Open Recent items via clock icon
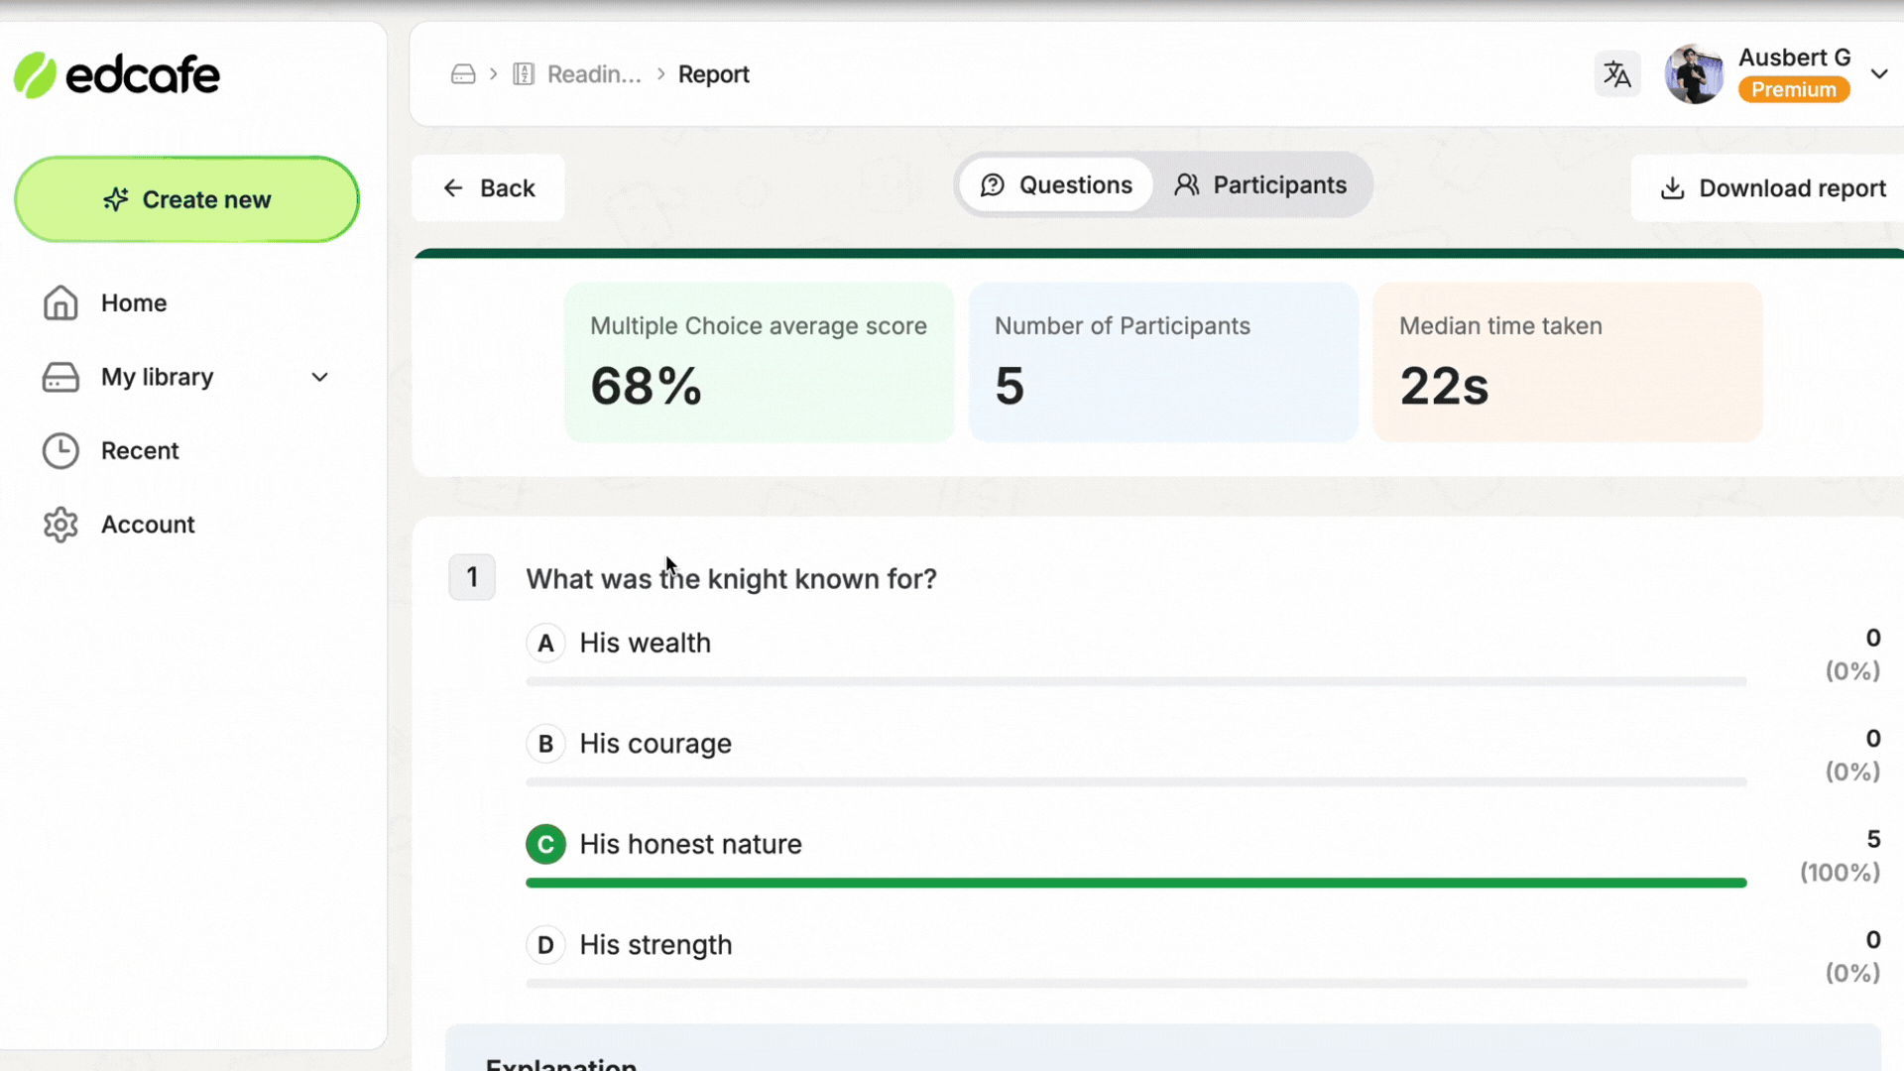 60,450
